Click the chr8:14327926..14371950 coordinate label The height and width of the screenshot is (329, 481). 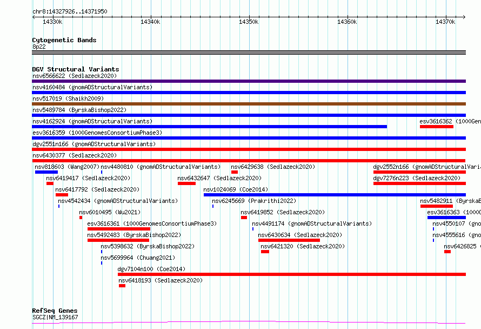[70, 11]
